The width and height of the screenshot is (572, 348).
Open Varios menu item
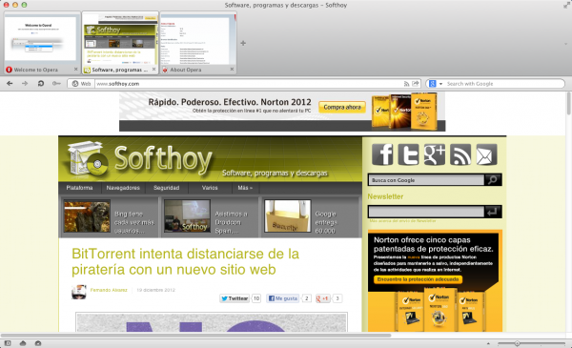coord(210,188)
